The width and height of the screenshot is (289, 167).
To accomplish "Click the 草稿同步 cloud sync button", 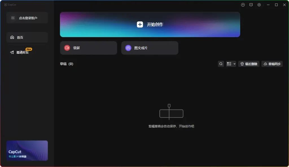I will tap(272, 64).
